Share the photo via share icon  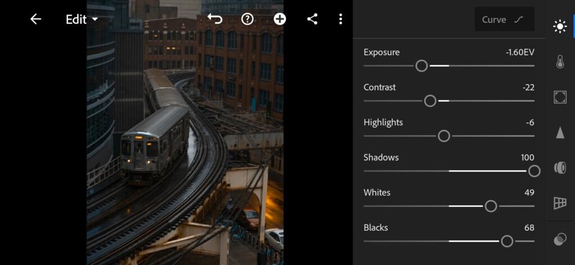point(312,19)
